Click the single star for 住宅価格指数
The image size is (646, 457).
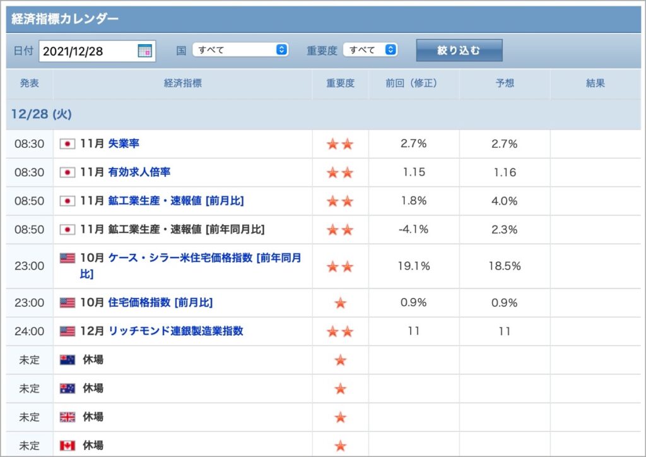340,303
